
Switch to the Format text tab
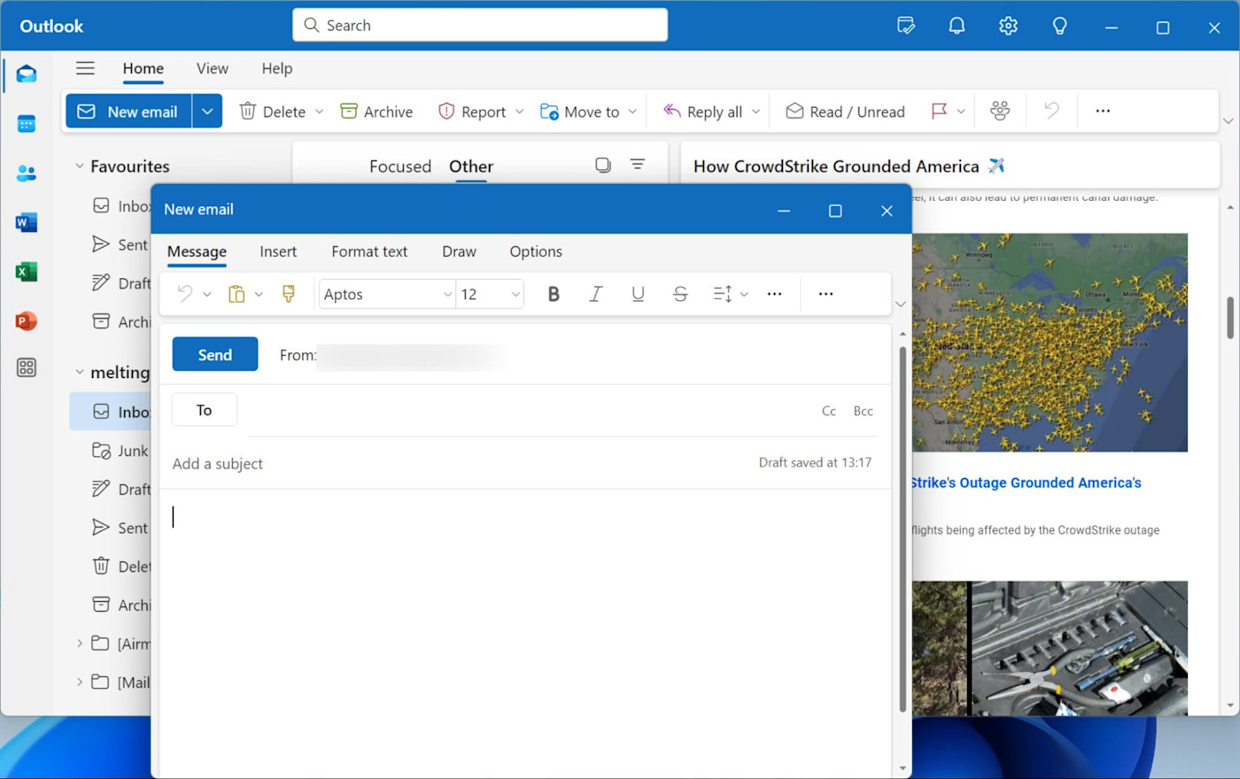369,251
